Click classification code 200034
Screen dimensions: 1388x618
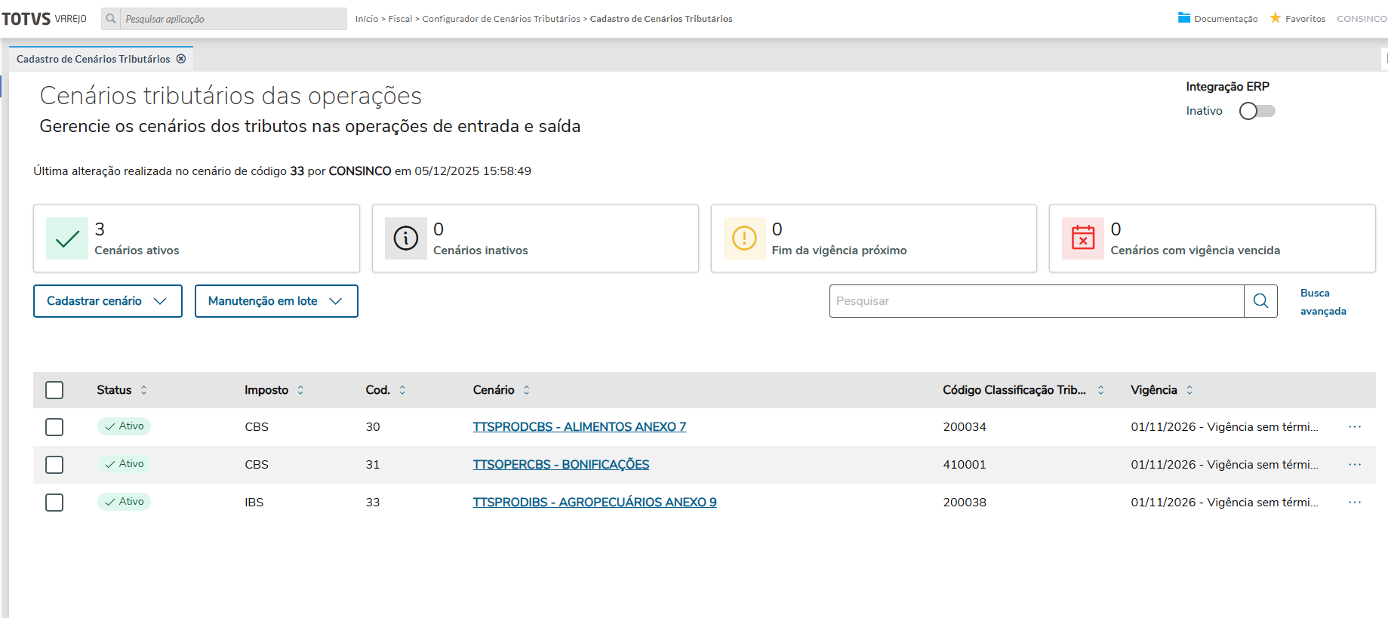pos(965,427)
